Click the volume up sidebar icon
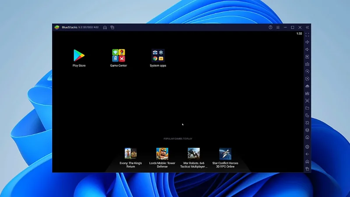The height and width of the screenshot is (197, 350). pos(307,42)
